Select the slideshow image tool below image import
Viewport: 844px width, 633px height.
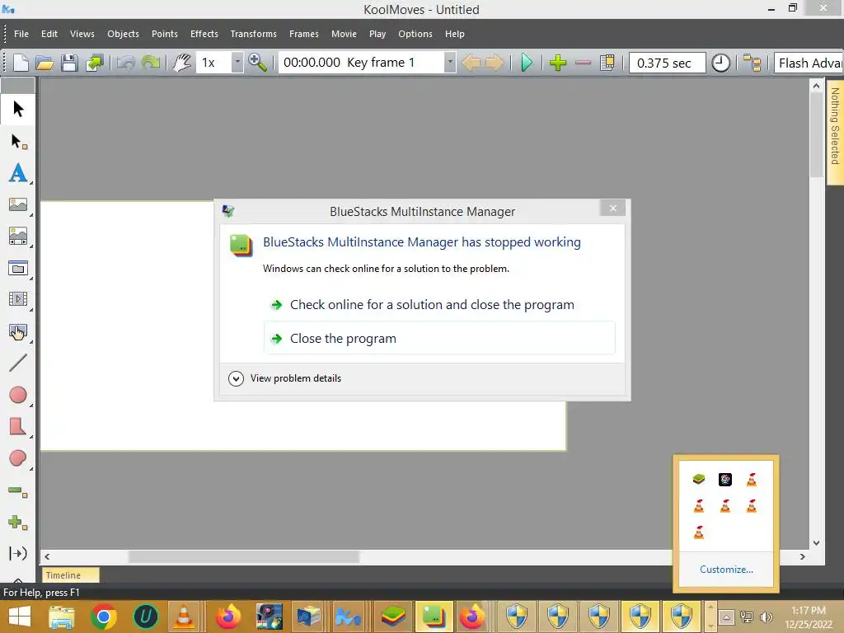[x=18, y=236]
